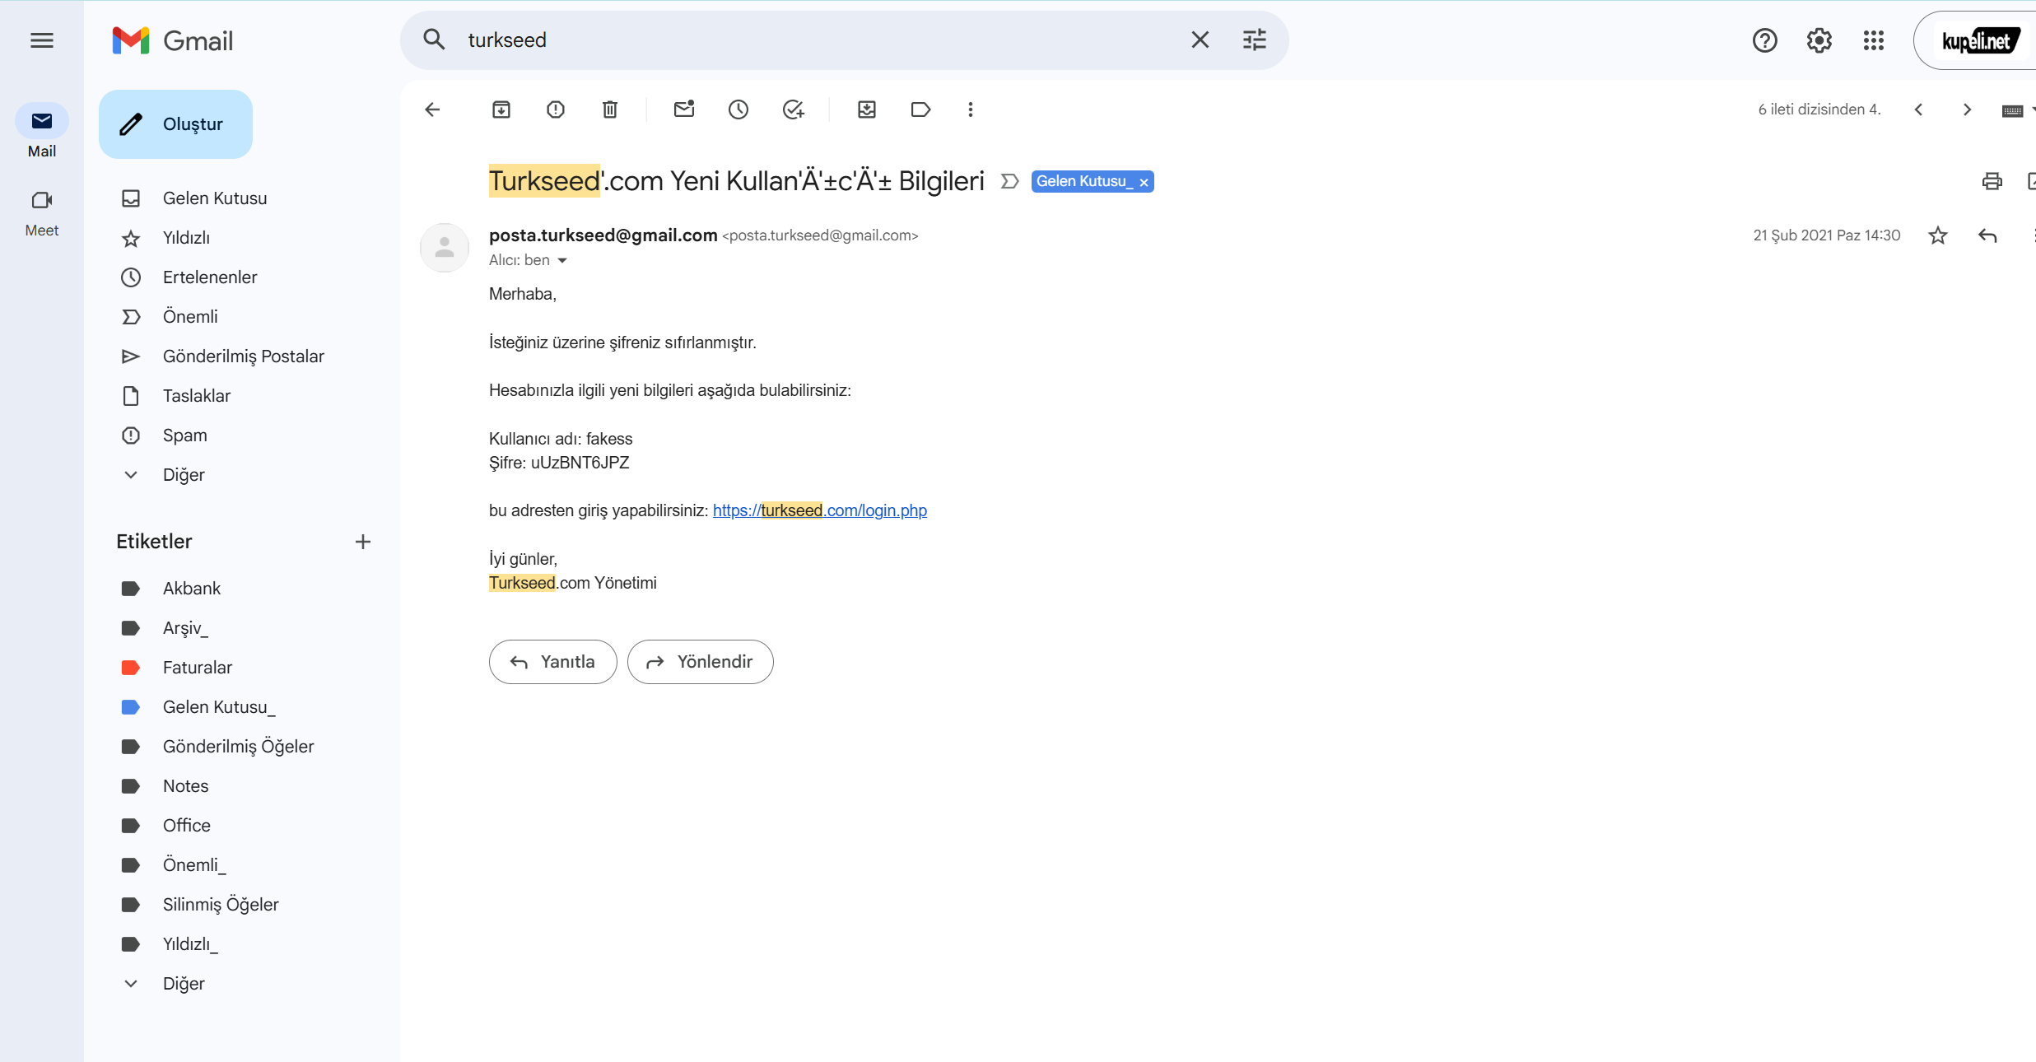Open Settings gear icon
The height and width of the screenshot is (1062, 2036).
click(1819, 40)
